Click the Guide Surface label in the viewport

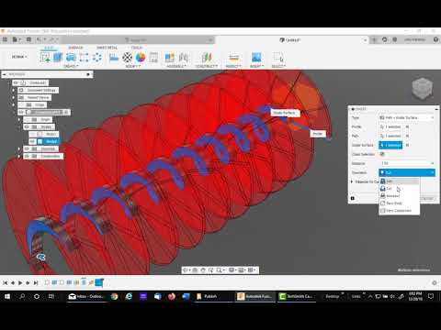(x=285, y=113)
